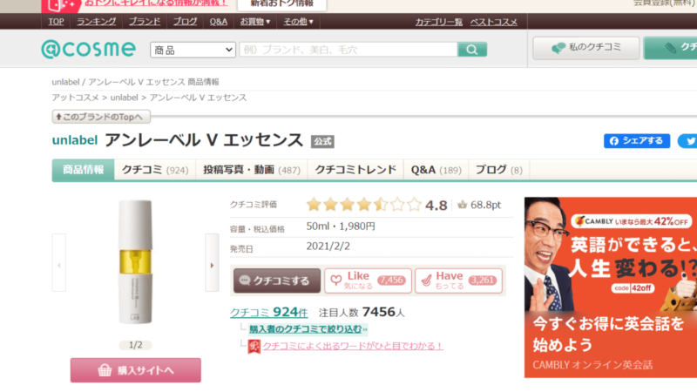
Task: Select the 商品情報 tab
Action: [83, 170]
